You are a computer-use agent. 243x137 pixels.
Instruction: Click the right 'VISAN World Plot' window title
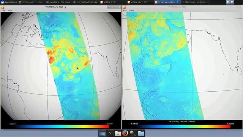click(177, 7)
